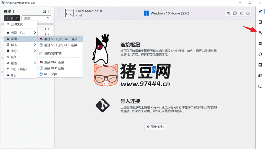Choose 自动搜索 from the new menu
The width and height of the screenshot is (265, 149).
coord(20,24)
